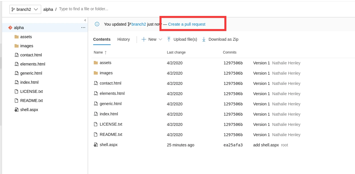Click the images folder icon in contents list

[96, 73]
